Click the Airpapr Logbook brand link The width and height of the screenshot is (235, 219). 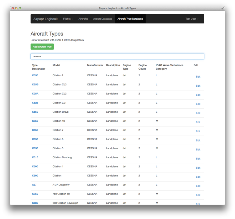click(45, 19)
